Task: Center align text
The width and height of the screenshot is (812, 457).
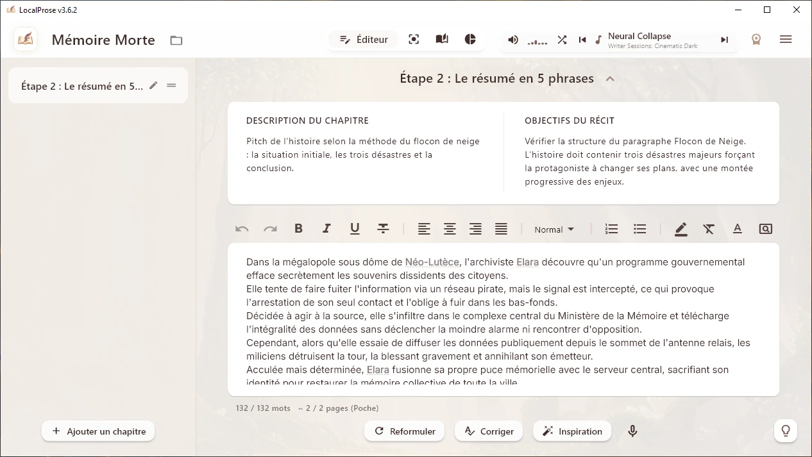Action: (450, 229)
